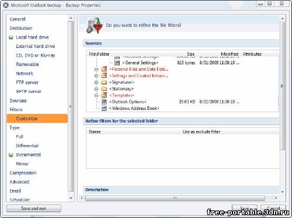292x218 pixels.
Task: Click the Signatures folder icon
Action: (104, 82)
